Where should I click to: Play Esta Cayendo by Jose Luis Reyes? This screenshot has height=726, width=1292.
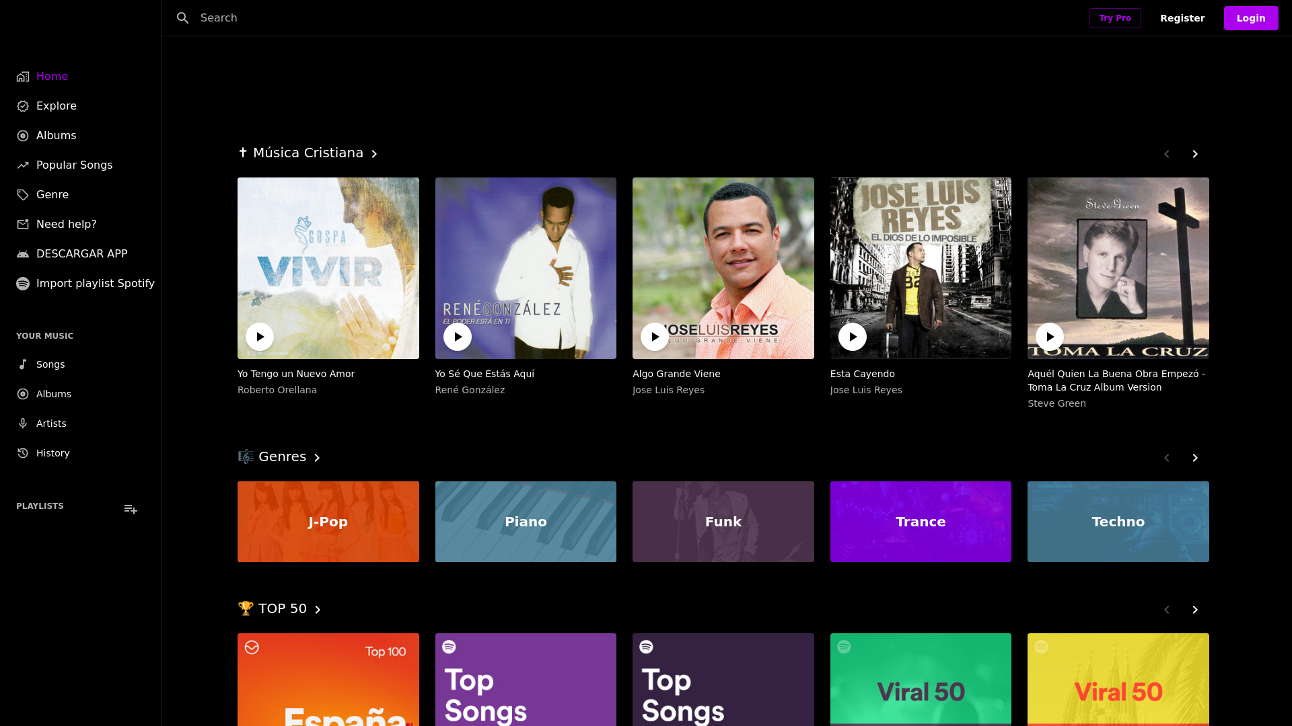pyautogui.click(x=852, y=337)
